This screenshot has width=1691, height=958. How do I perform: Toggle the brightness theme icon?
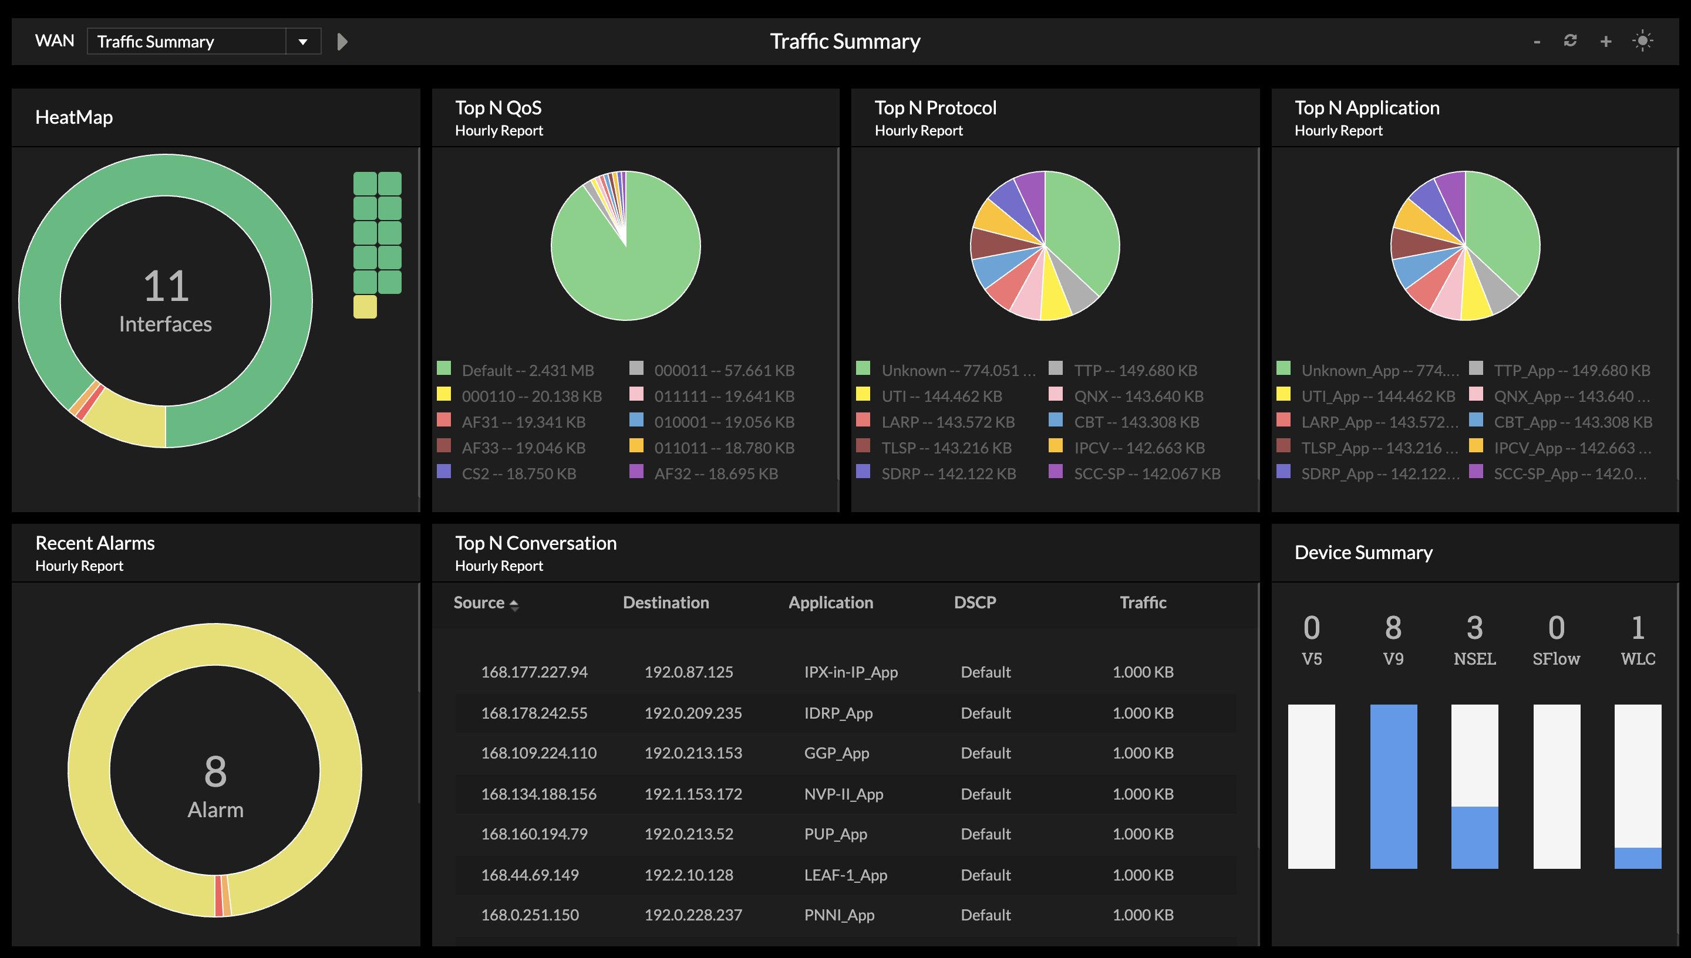(1642, 41)
